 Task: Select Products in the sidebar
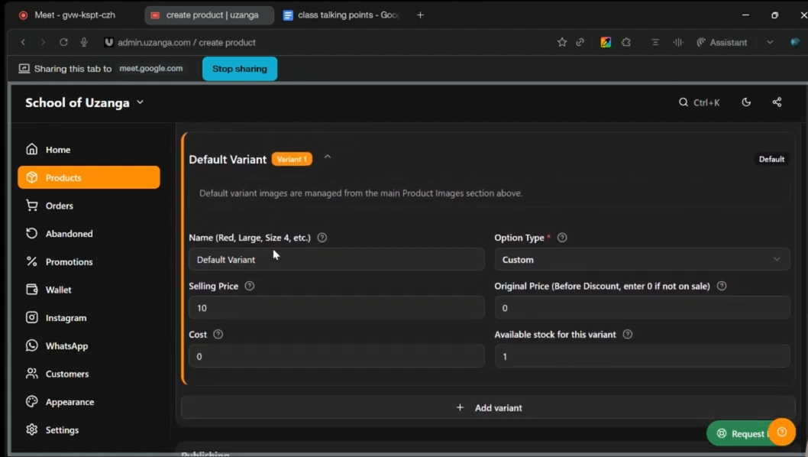89,177
